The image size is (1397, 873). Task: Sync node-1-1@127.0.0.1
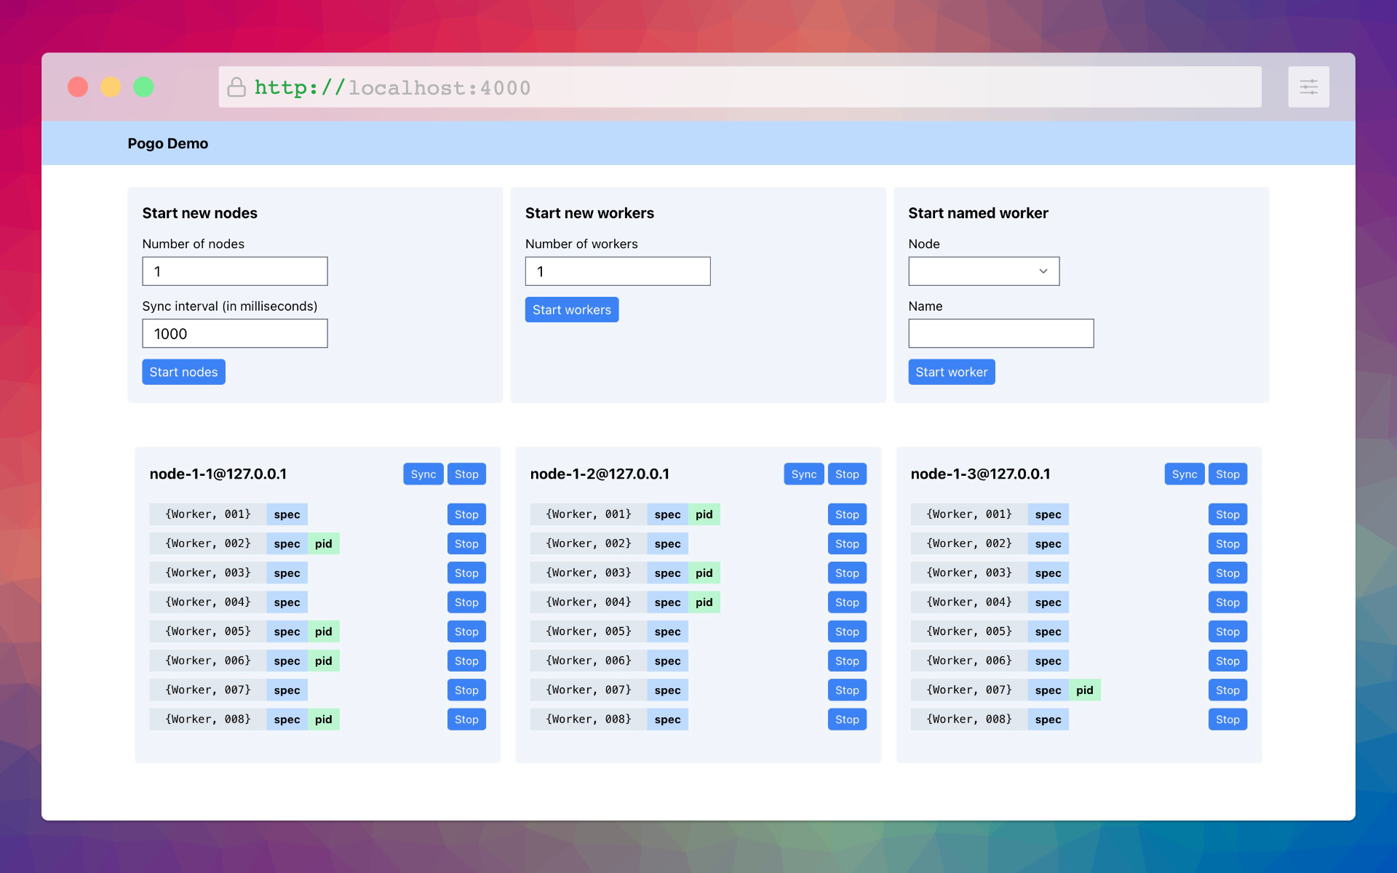[x=423, y=474]
